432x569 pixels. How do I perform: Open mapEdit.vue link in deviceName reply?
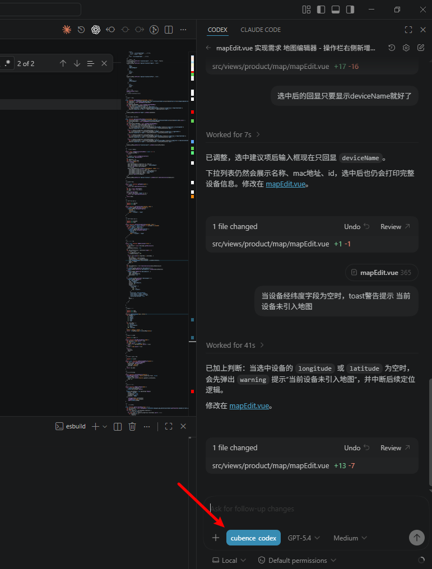point(286,184)
